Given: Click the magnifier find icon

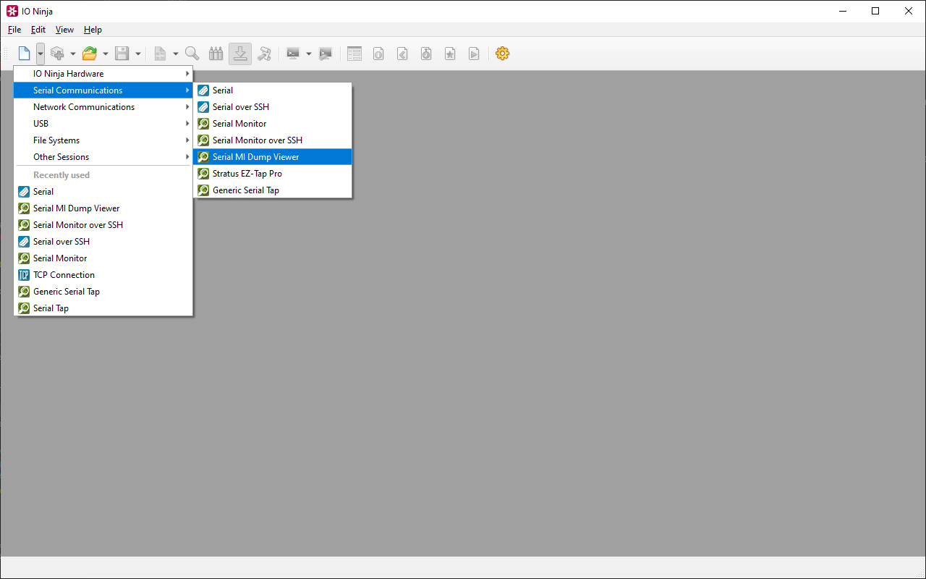Looking at the screenshot, I should (192, 54).
